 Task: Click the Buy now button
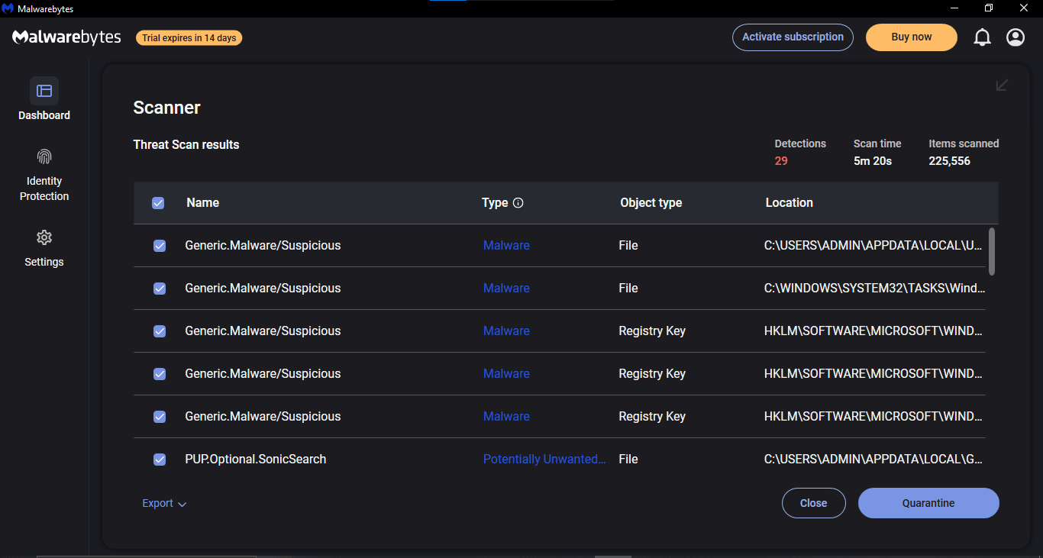click(x=912, y=37)
